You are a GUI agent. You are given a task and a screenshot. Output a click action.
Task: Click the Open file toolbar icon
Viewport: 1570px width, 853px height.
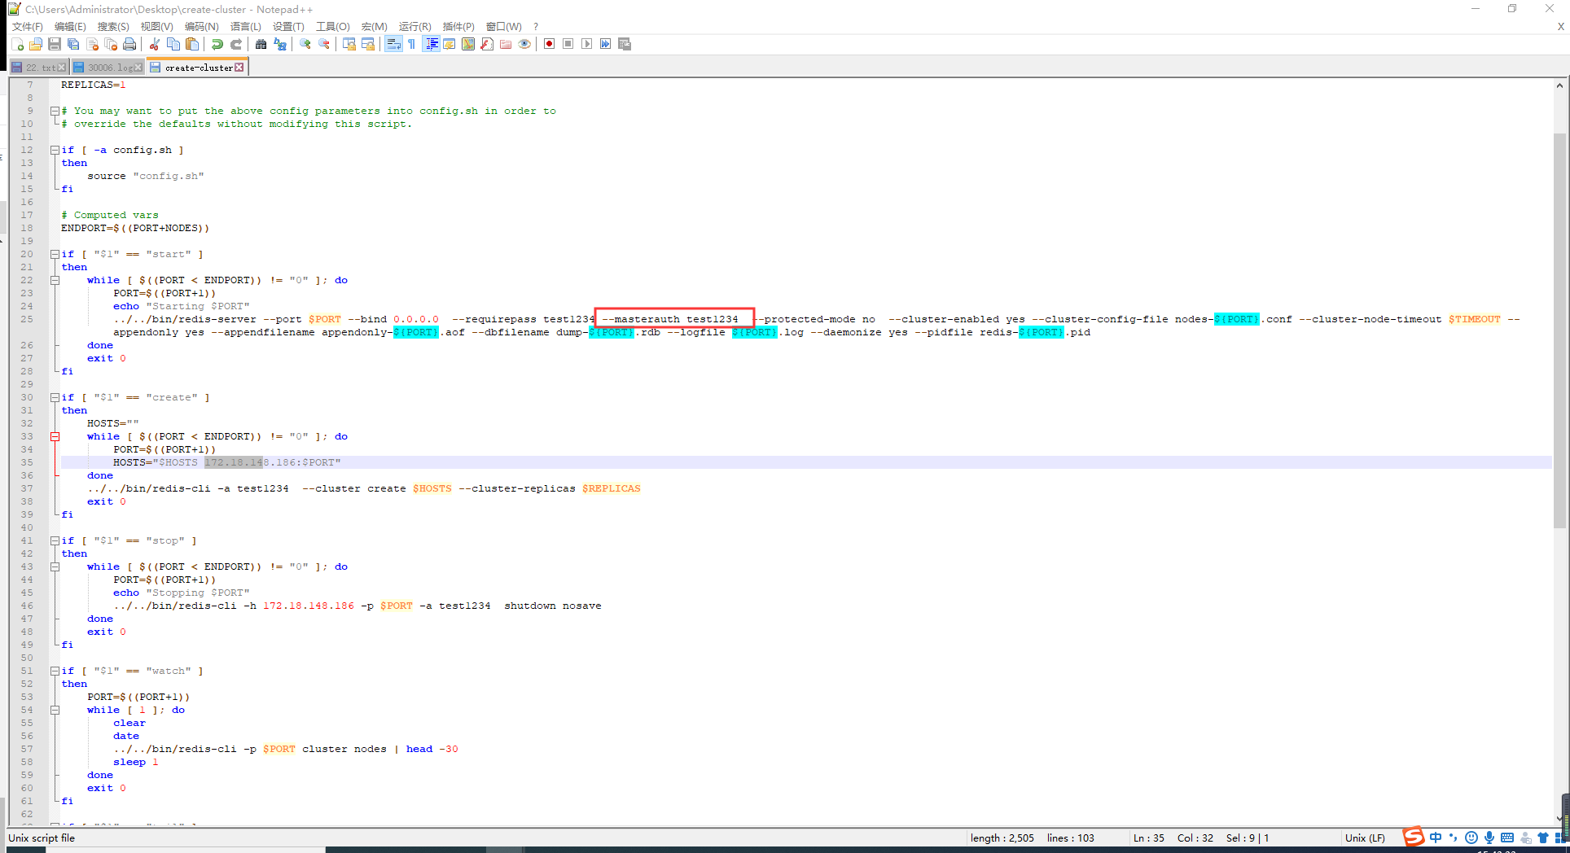click(36, 44)
